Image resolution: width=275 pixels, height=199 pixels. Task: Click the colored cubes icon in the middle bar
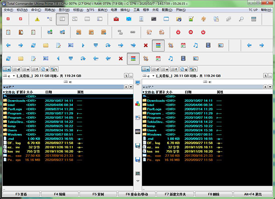(x=137, y=104)
